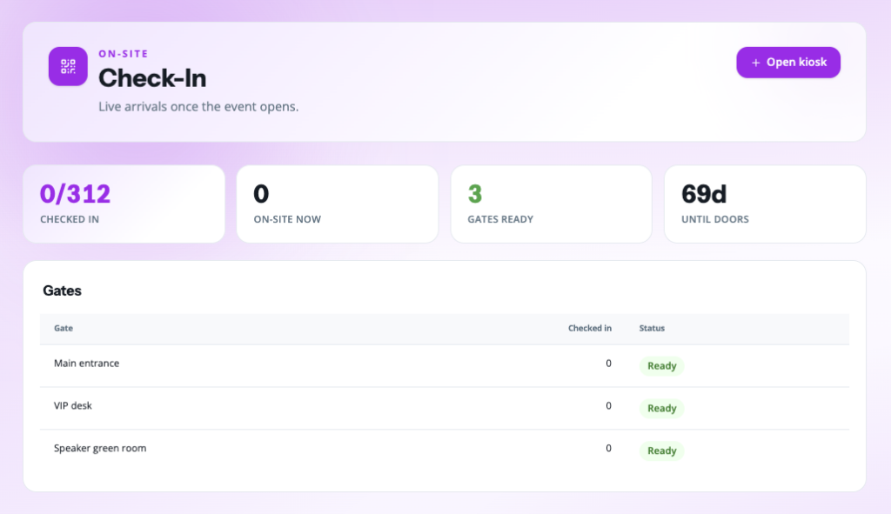Viewport: 891px width, 514px height.
Task: Click the 69d countdown value
Action: pos(703,194)
